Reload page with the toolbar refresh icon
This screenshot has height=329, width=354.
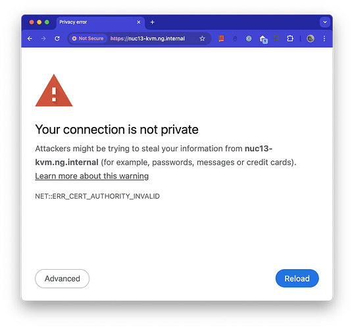(57, 39)
